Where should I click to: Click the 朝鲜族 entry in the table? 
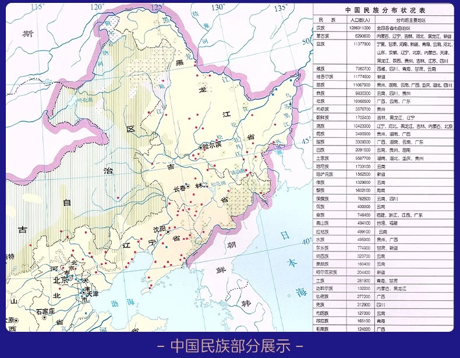pyautogui.click(x=384, y=118)
